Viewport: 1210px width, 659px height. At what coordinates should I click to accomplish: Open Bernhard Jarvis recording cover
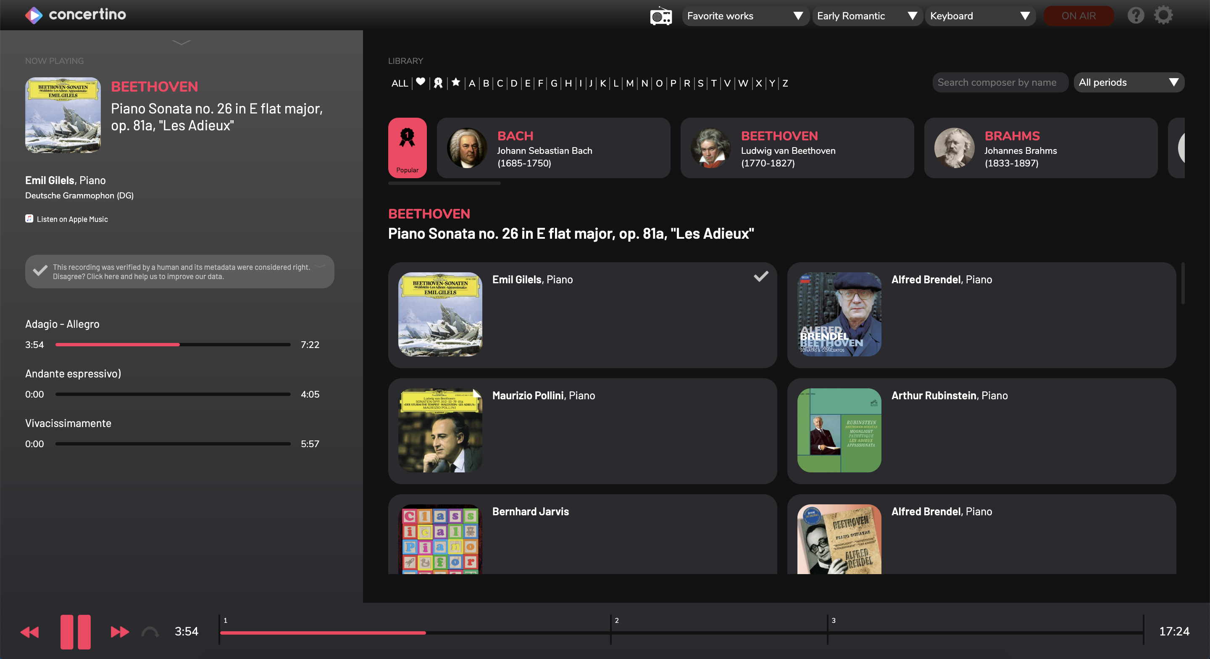pyautogui.click(x=440, y=539)
